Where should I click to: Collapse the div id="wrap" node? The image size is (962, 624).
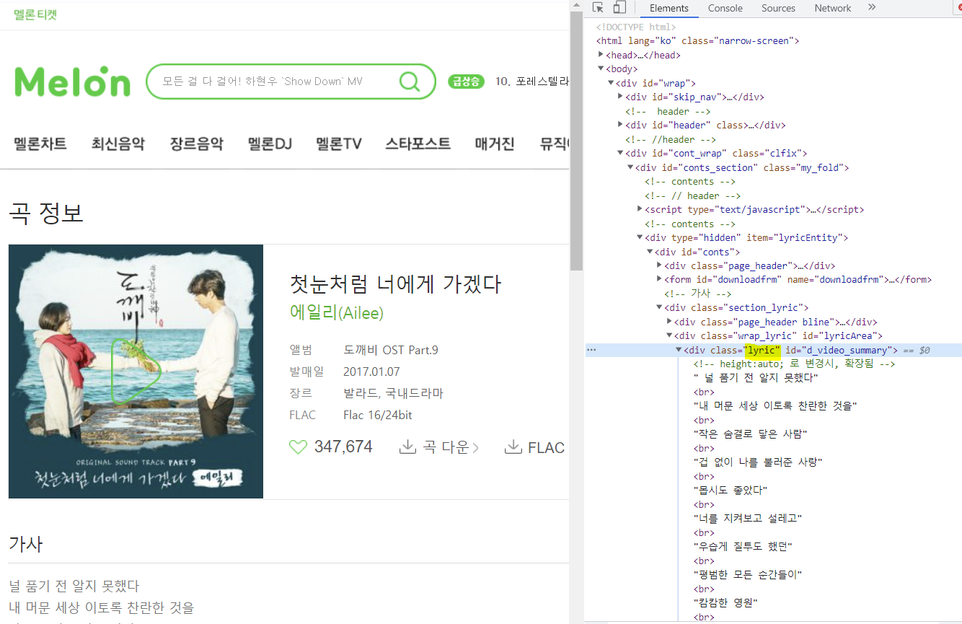611,83
